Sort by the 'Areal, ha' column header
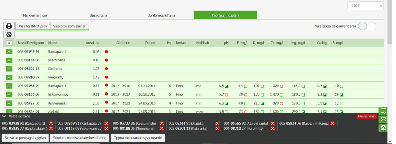 point(92,43)
